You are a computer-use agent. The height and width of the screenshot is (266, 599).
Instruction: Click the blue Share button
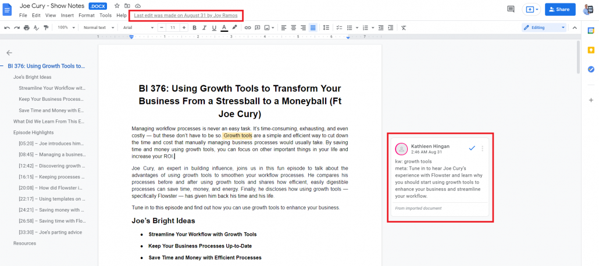pos(560,9)
